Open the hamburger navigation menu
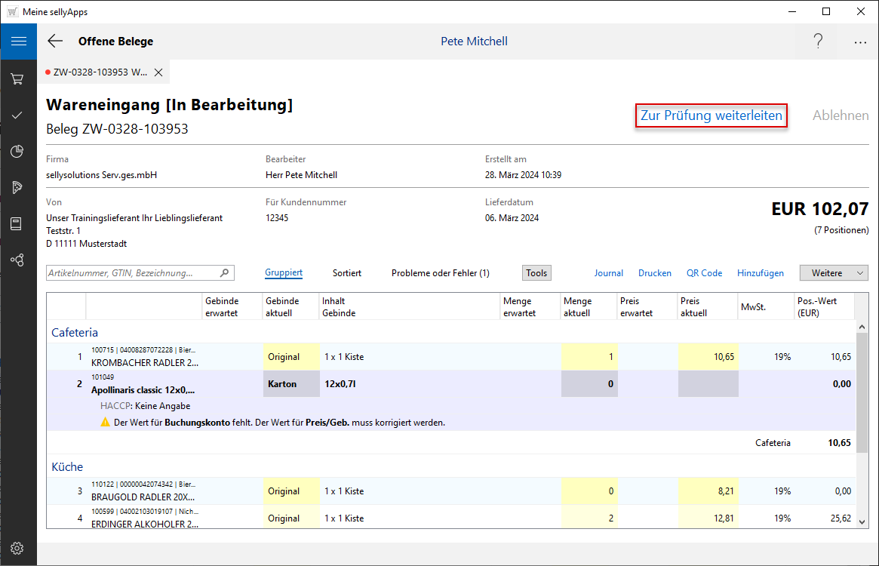 [x=18, y=42]
